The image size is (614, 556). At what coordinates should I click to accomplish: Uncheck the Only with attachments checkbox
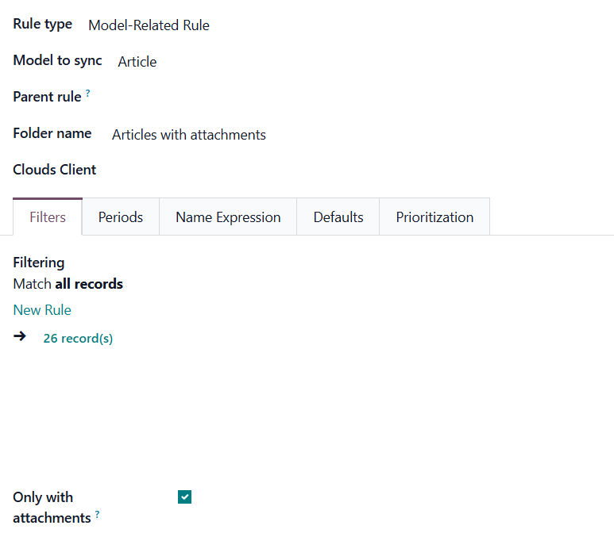pos(185,497)
